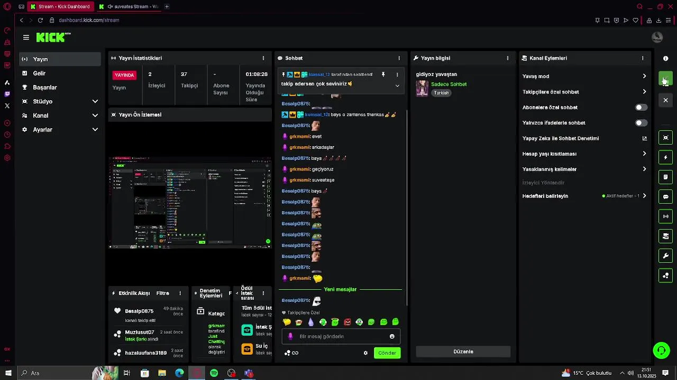Reload the page in browser toolbar
This screenshot has width=677, height=380.
coord(40,20)
